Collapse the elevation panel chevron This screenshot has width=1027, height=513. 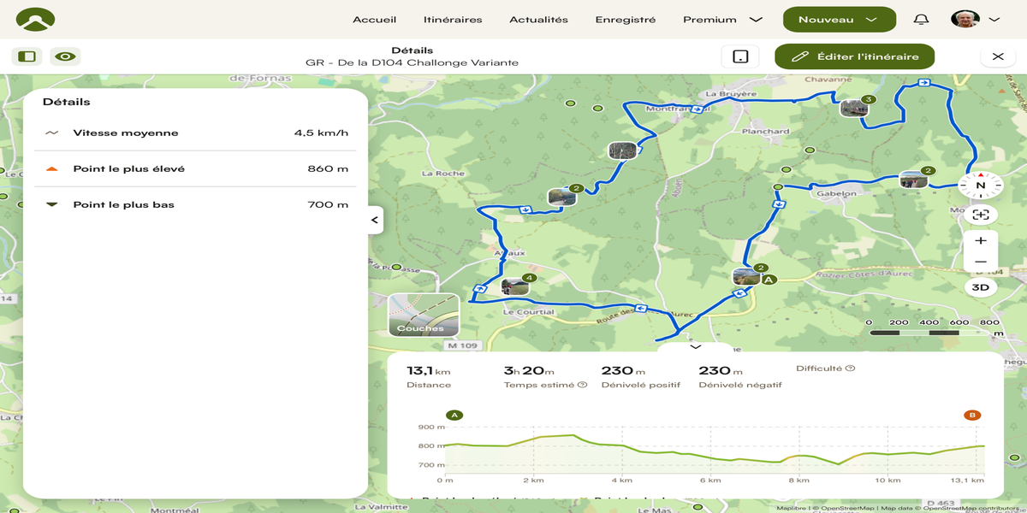pyautogui.click(x=695, y=347)
